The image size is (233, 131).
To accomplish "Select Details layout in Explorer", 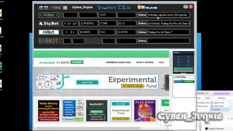I will [220, 110].
